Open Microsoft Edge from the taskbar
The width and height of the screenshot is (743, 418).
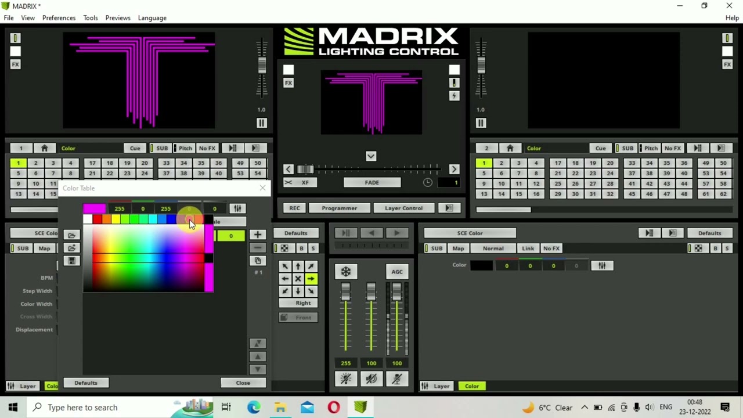(x=254, y=407)
